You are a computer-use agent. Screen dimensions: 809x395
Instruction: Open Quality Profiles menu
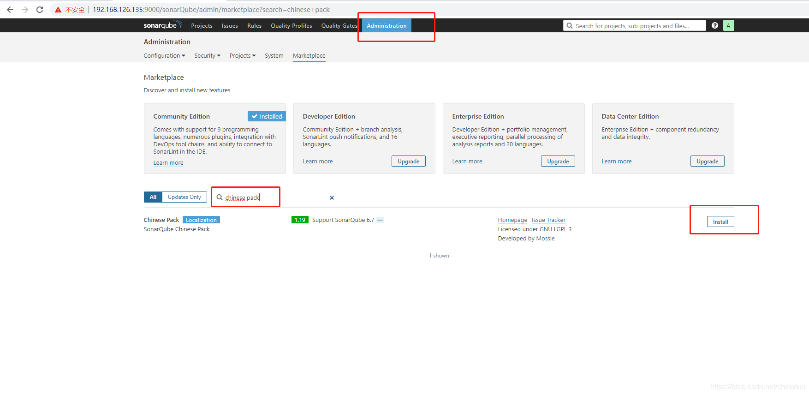pos(291,26)
